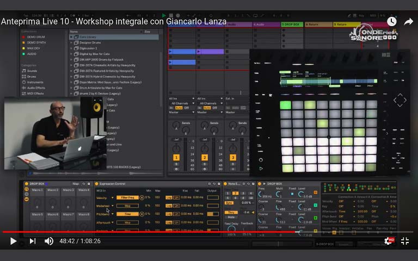This screenshot has height=261, width=418.
Task: Select drunk 2 by K-Devices (Legacy)
Action: coord(100,94)
